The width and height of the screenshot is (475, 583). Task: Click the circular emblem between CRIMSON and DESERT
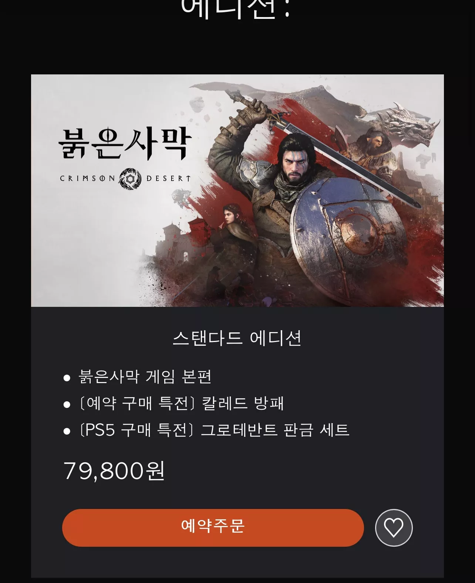pos(130,178)
